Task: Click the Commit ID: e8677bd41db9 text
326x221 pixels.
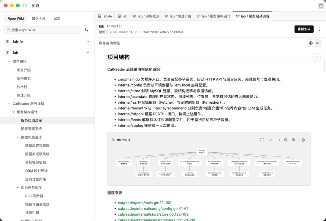Action: pos(163,32)
